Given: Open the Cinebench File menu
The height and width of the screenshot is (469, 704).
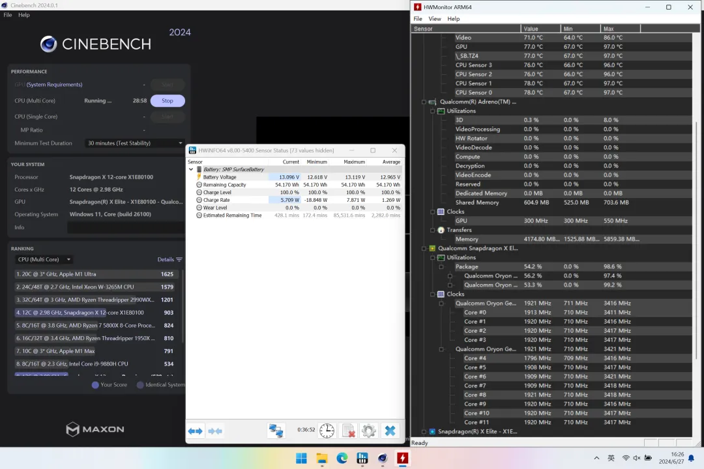Looking at the screenshot, I should [8, 15].
